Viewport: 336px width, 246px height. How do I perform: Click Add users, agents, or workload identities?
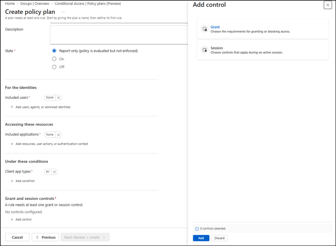43,107
